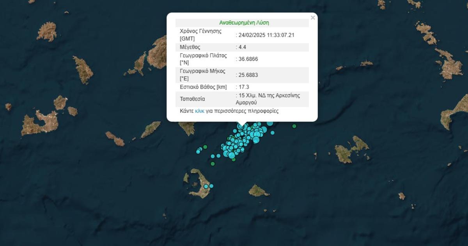The width and height of the screenshot is (468, 246).
Task: Click Anafi island east of Santorini
Action: coord(258,191)
